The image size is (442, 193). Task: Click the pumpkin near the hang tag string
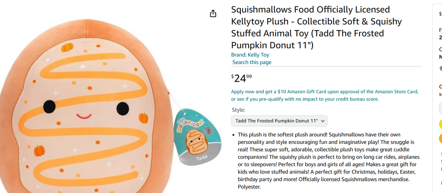[x=143, y=117]
